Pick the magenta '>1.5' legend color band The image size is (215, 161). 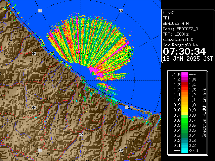[x=184, y=75]
